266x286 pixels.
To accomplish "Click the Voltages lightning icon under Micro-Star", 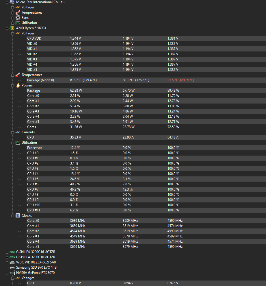I will [18, 7].
